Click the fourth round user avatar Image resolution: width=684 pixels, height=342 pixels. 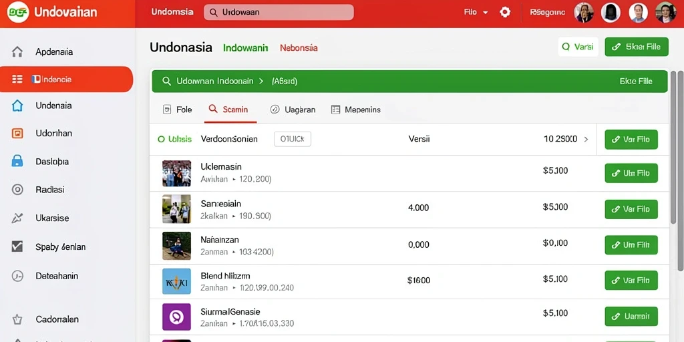[x=666, y=12]
